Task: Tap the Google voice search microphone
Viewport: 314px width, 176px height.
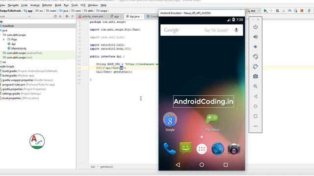Action: pyautogui.click(x=236, y=30)
